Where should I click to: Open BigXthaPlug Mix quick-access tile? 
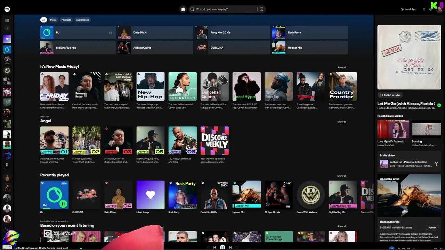tap(78, 48)
